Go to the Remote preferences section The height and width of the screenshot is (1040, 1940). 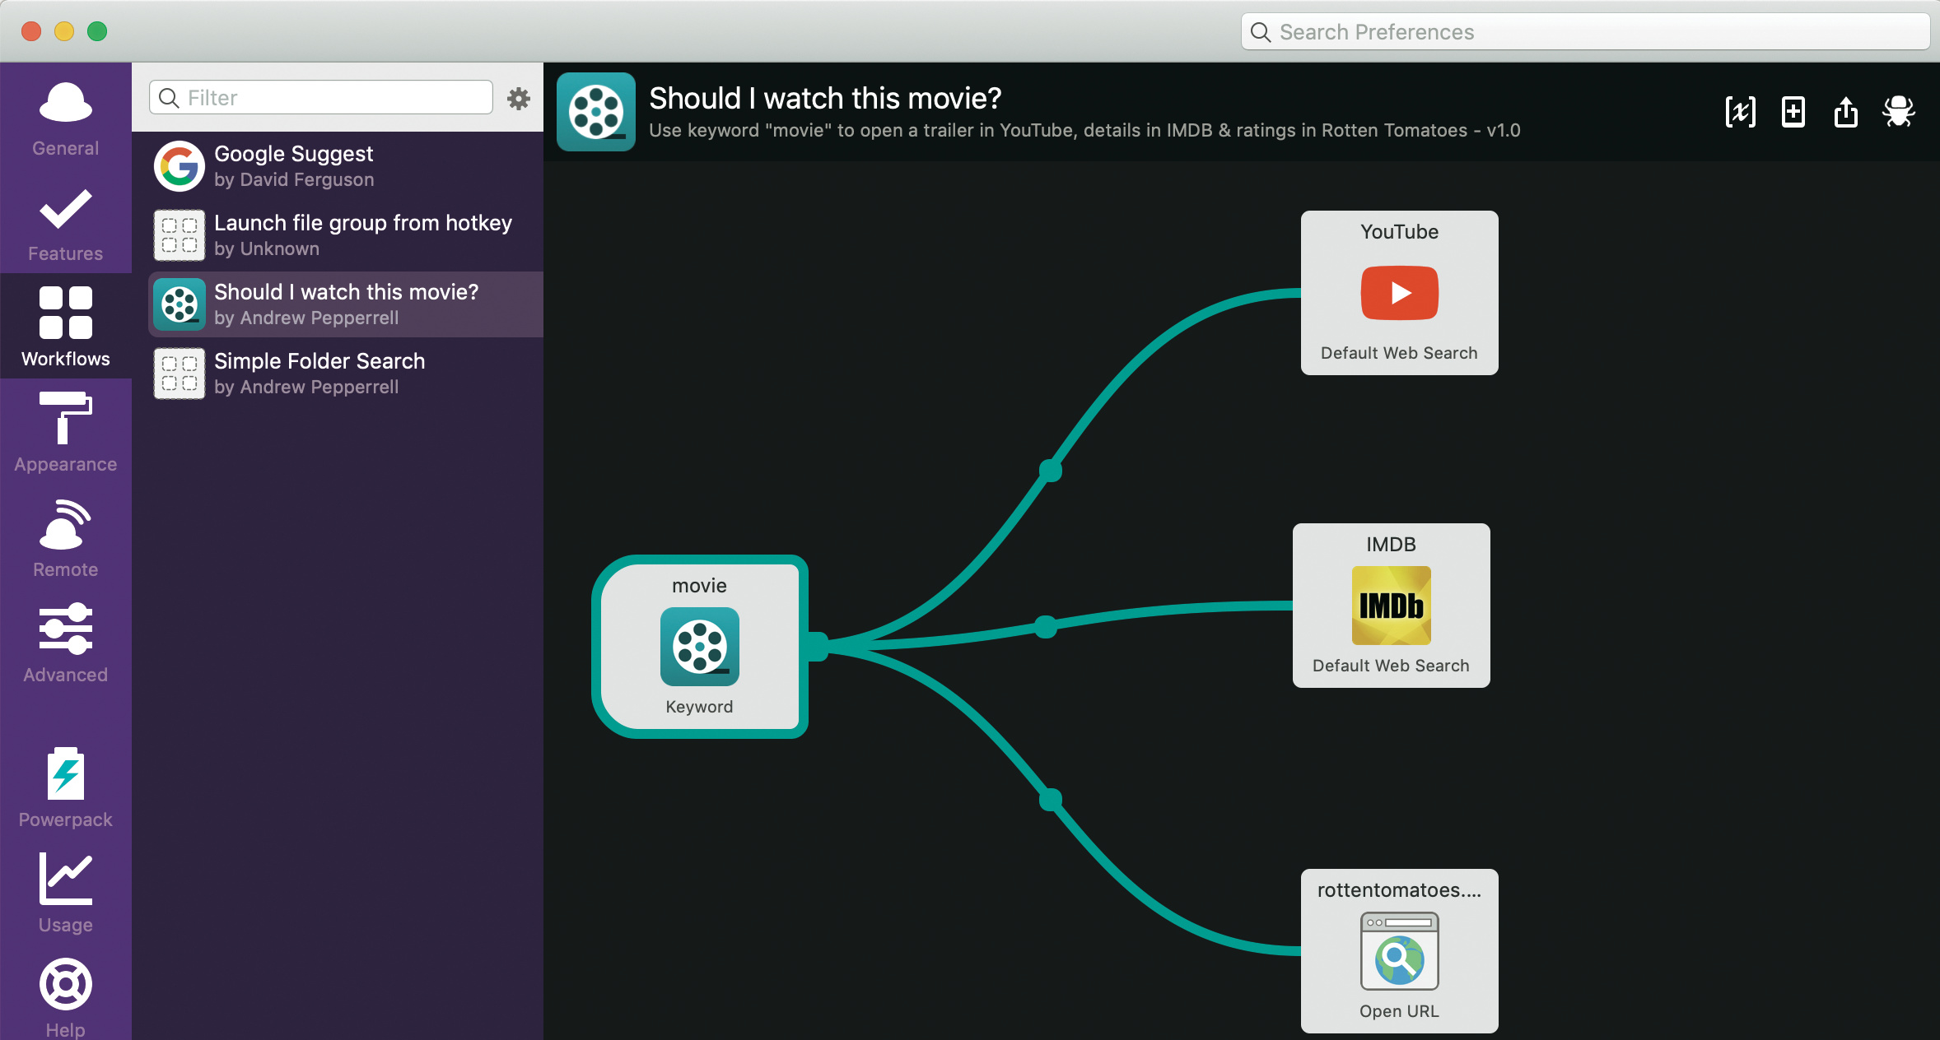(65, 538)
